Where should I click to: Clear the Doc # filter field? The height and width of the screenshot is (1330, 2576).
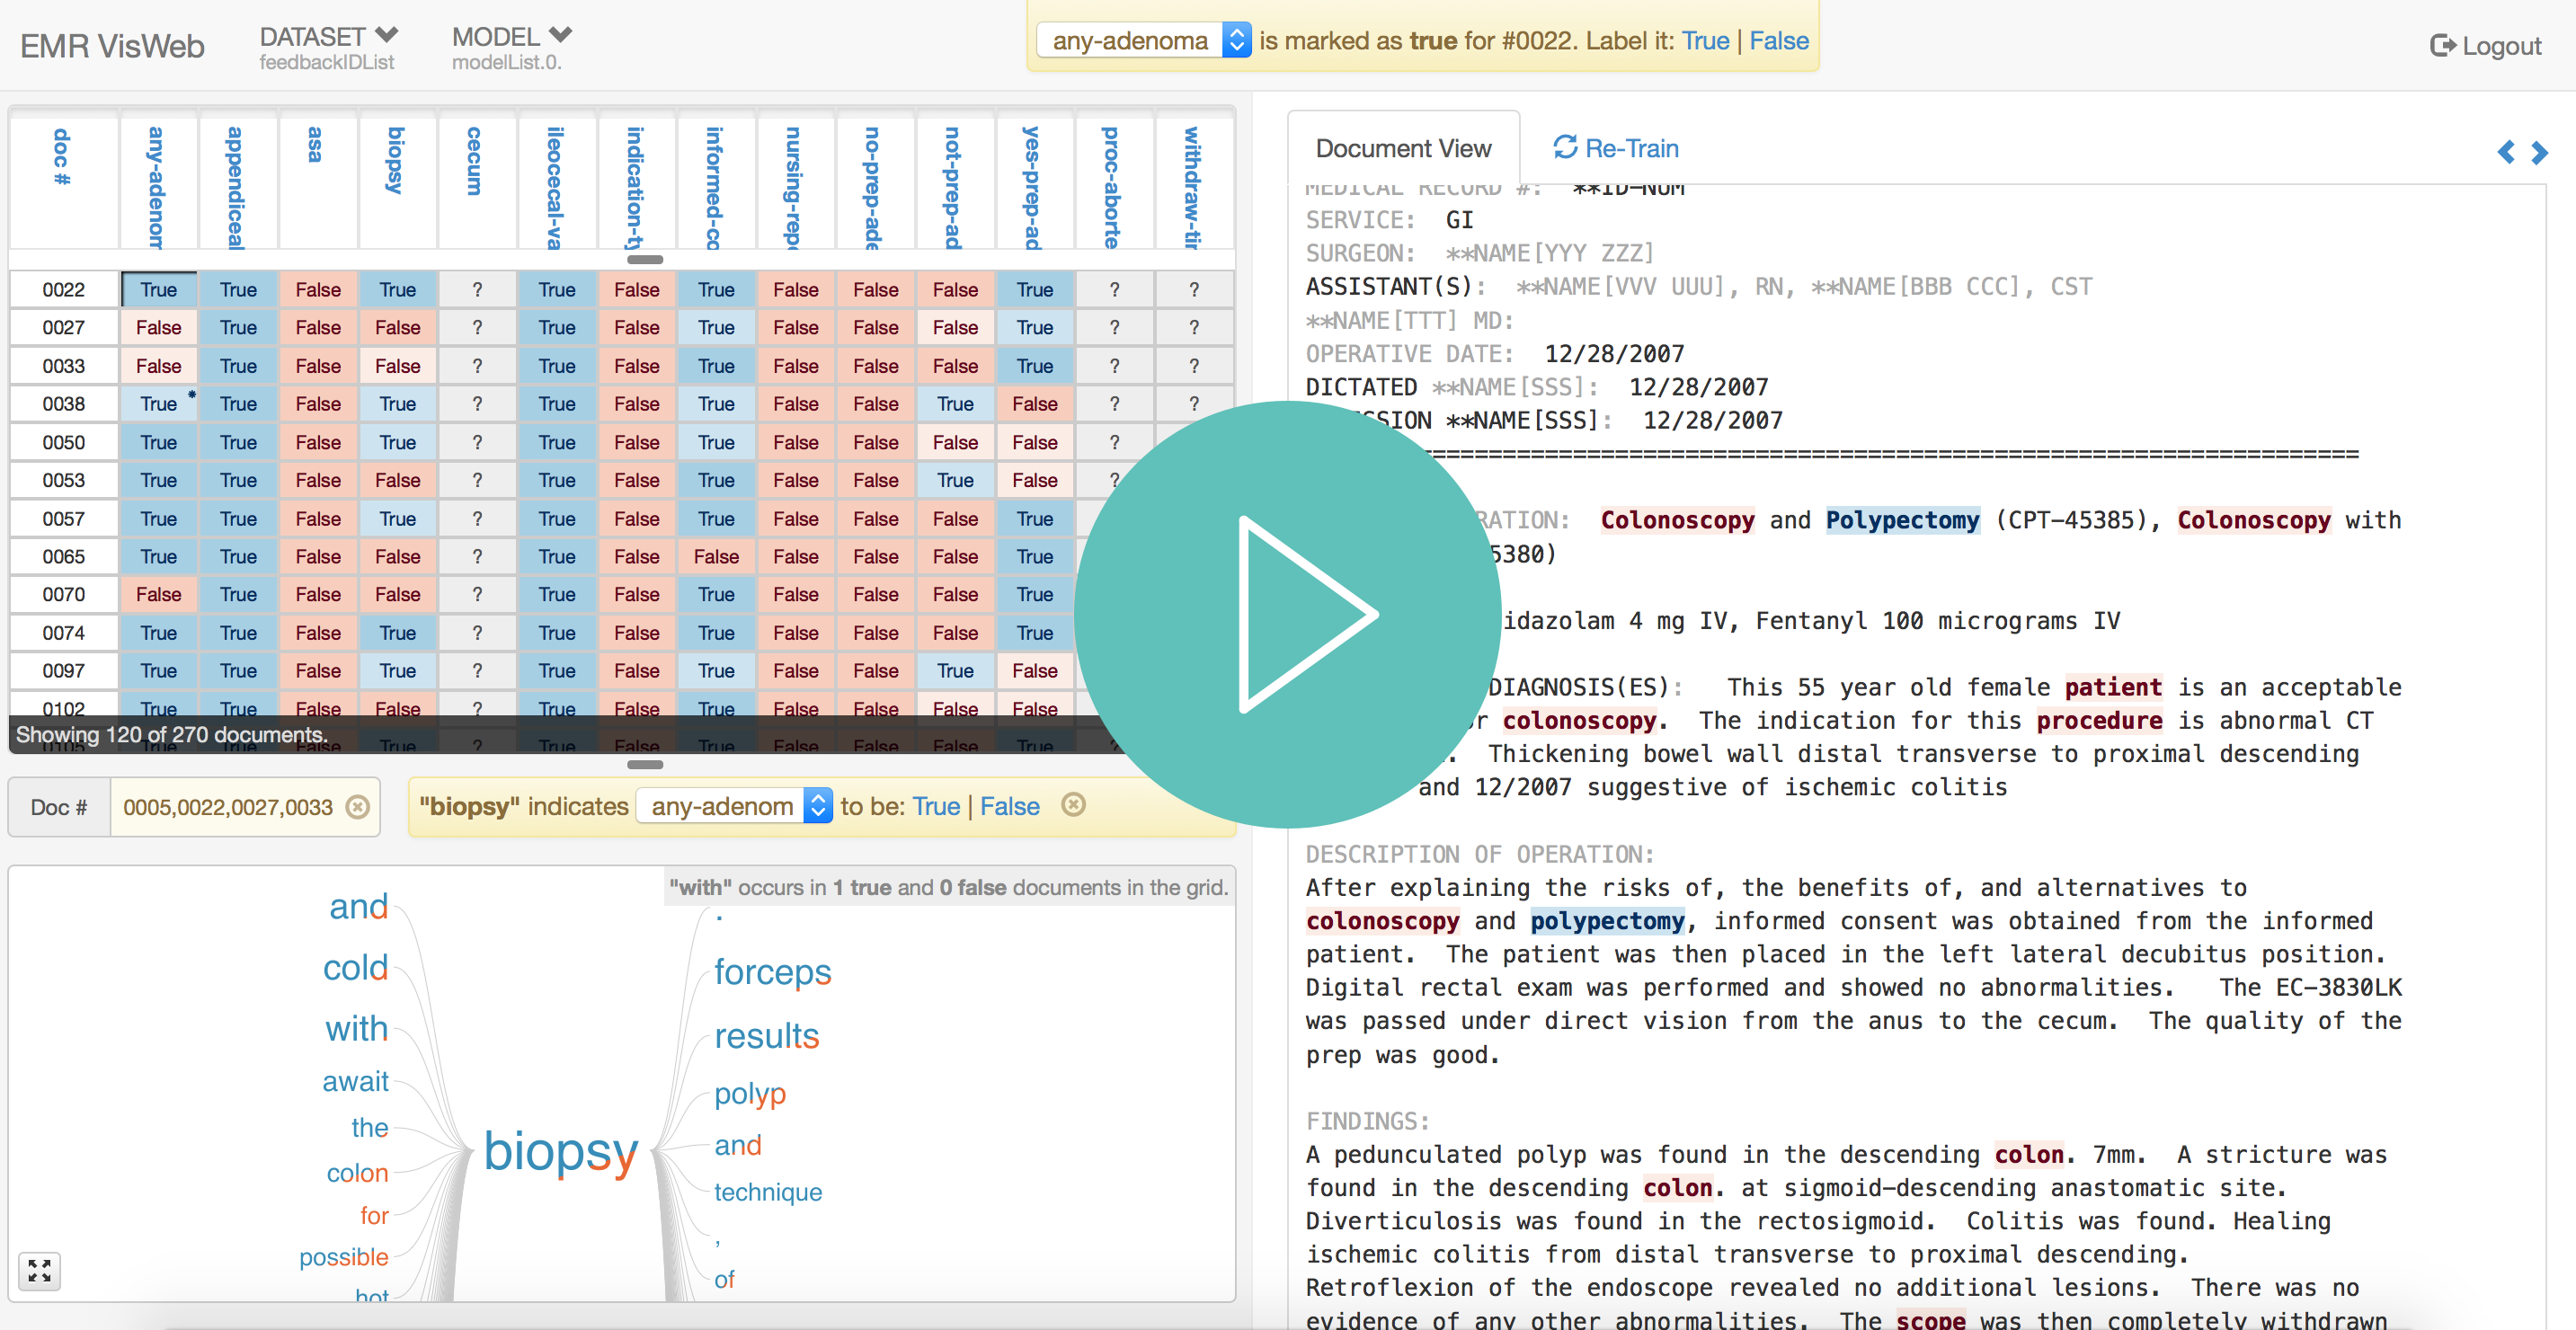357,807
